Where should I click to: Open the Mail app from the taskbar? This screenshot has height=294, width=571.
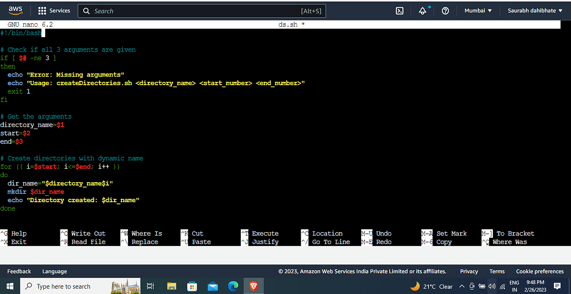(x=212, y=286)
